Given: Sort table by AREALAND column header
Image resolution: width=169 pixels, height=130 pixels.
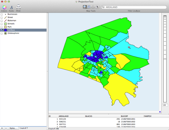Looking at the screenshot, I should pyautogui.click(x=64, y=116).
